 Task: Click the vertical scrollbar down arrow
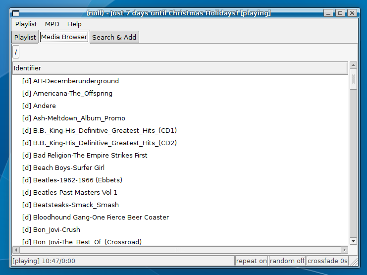[353, 241]
